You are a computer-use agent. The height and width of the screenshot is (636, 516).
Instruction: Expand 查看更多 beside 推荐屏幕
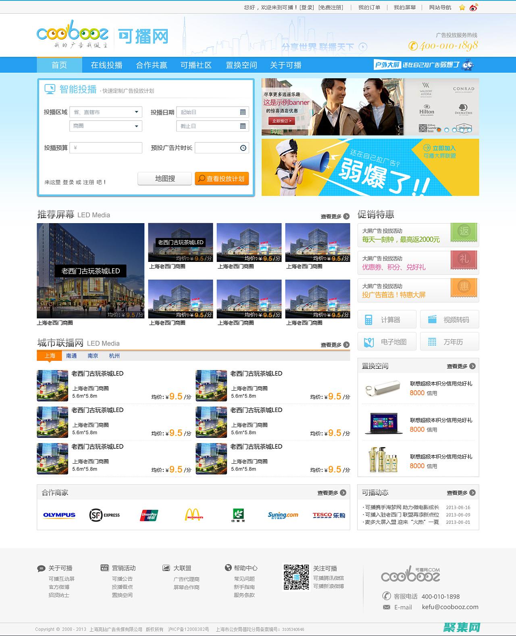coord(335,216)
